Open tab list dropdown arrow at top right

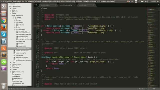pyautogui.click(x=158, y=5)
